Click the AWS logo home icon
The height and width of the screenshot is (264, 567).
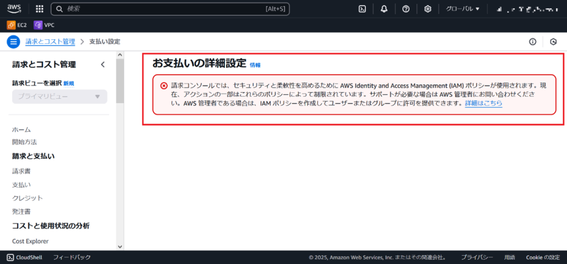(14, 8)
